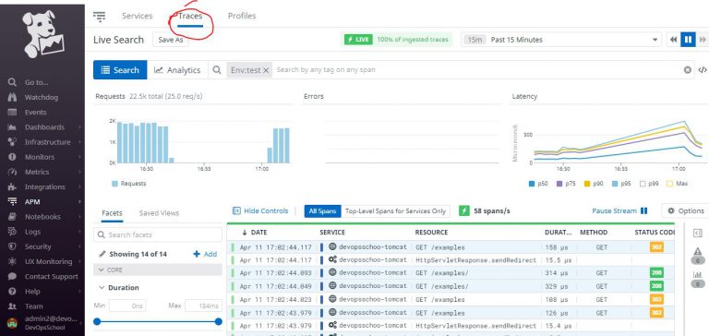This screenshot has width=709, height=336.
Task: Step back in time with rewind button
Action: point(674,40)
